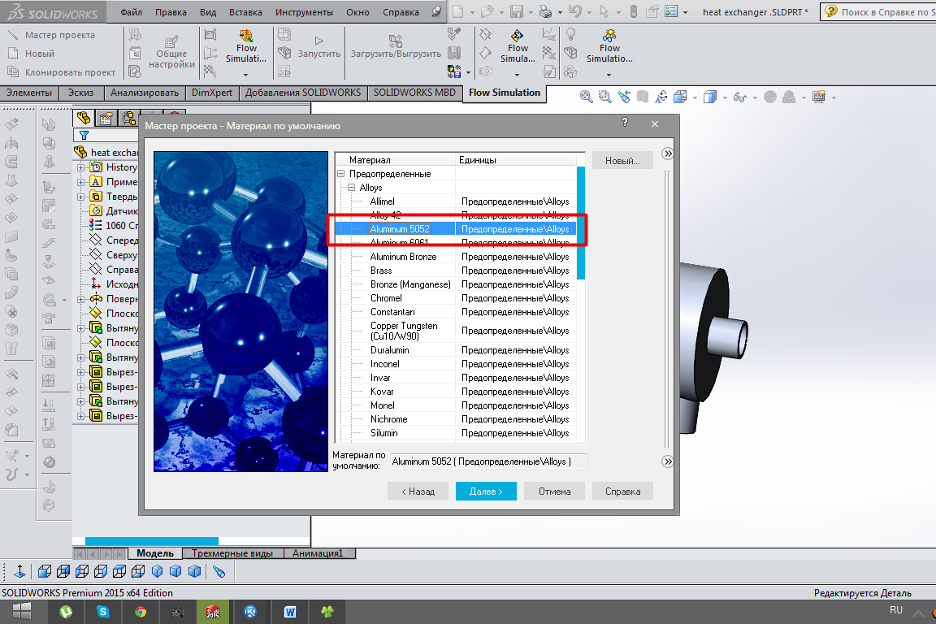This screenshot has height=624, width=936.
Task: Click the Options checklist icon in title toolbar
Action: (x=672, y=11)
